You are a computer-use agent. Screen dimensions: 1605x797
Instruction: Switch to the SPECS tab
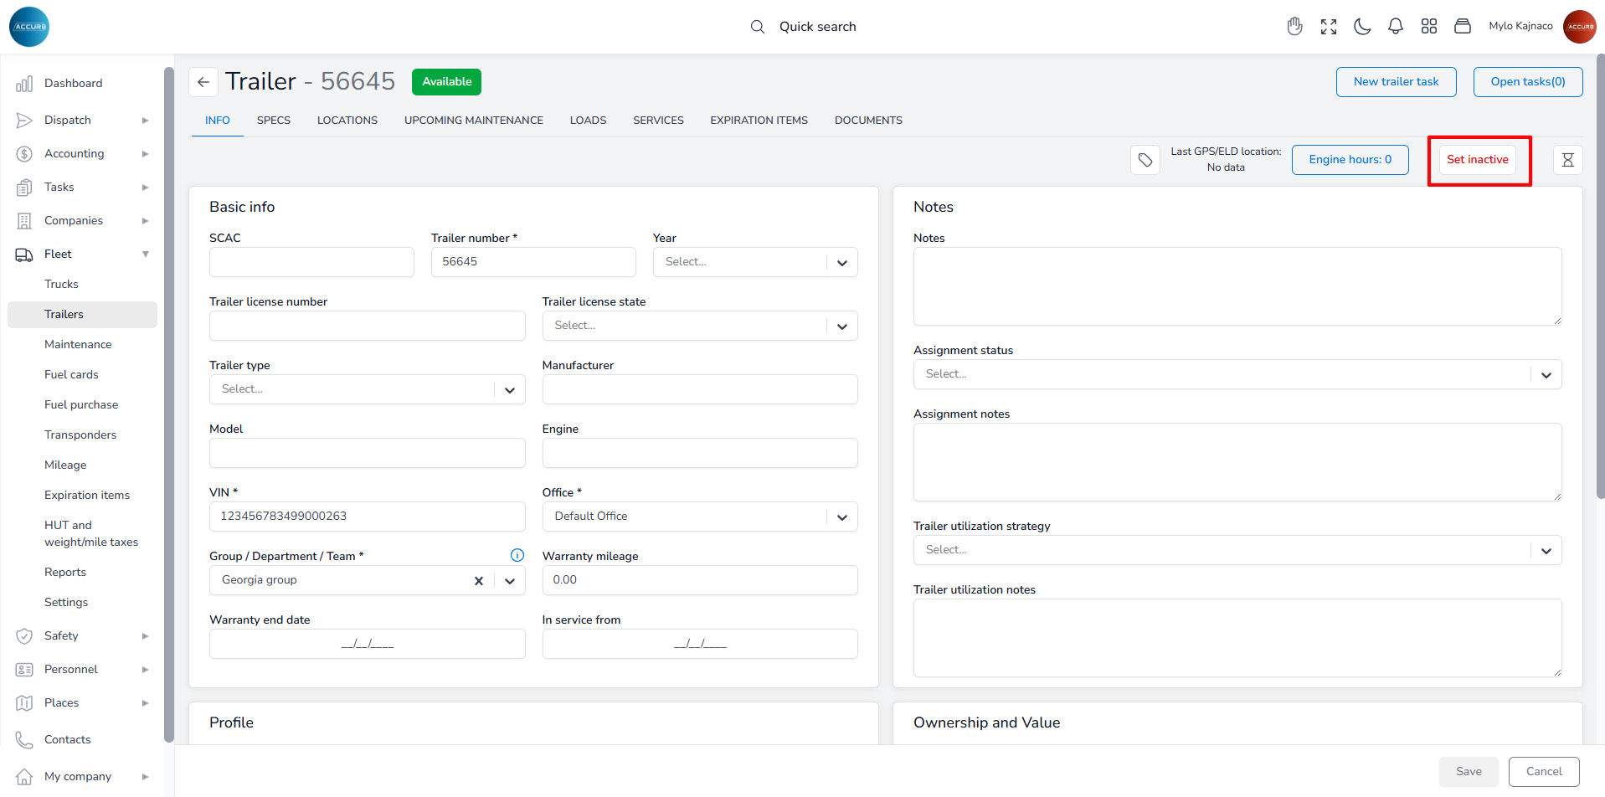tap(274, 121)
